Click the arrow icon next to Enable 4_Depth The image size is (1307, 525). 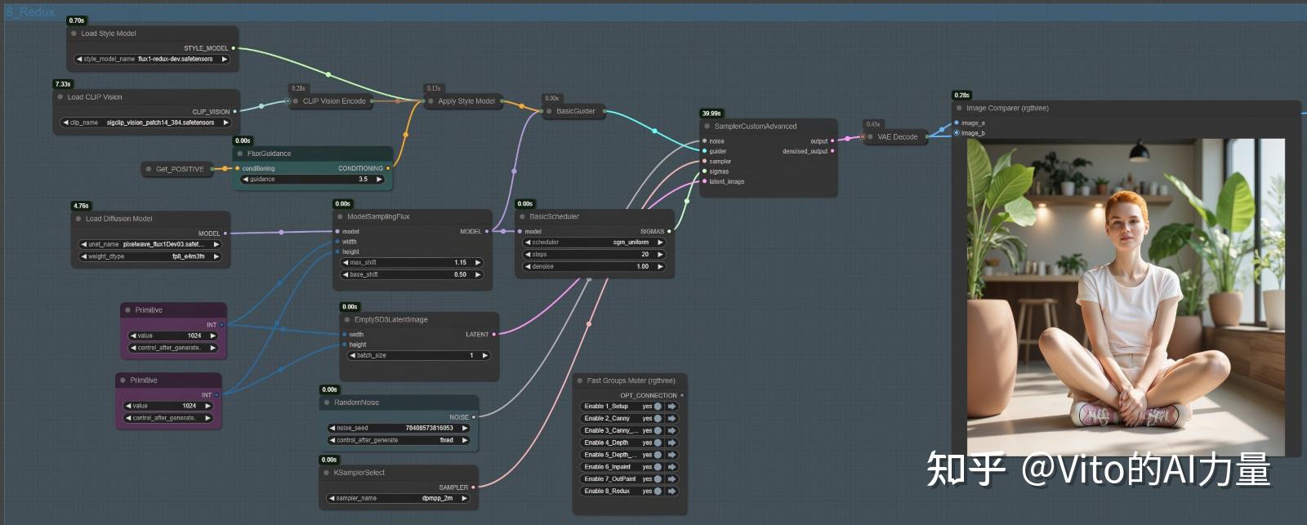671,443
